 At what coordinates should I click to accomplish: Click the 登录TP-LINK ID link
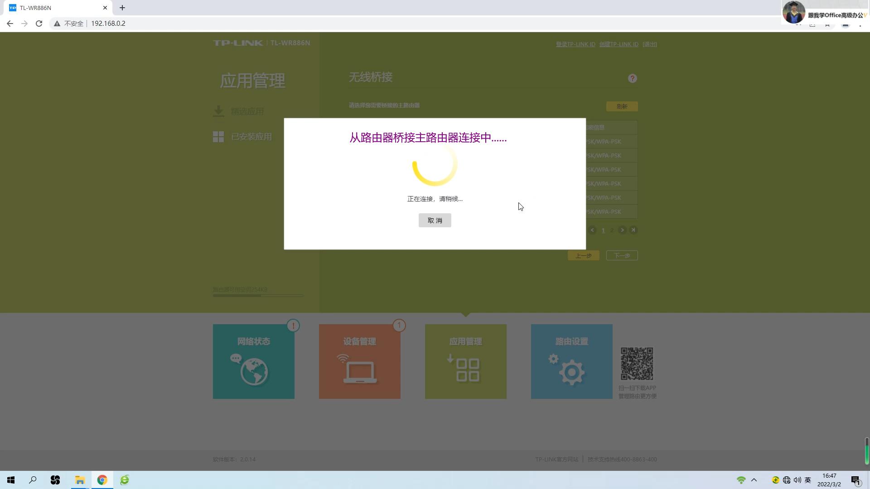[575, 44]
